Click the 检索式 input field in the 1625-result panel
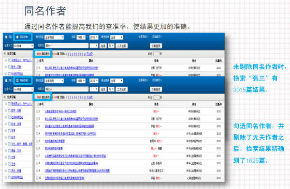Viewport: 290px width, 189px height. [67, 89]
